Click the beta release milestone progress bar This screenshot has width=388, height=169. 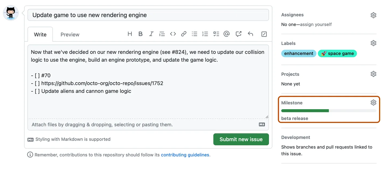(329, 111)
